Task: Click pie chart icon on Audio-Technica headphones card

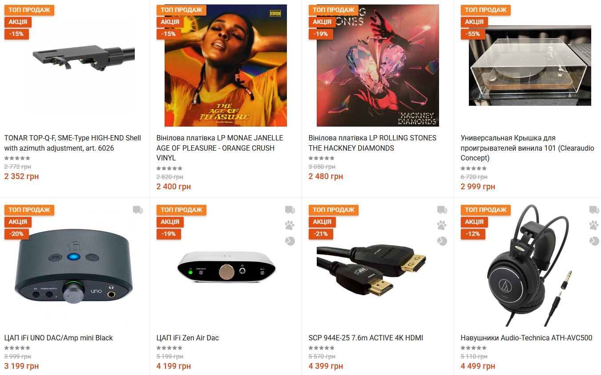Action: [x=594, y=241]
